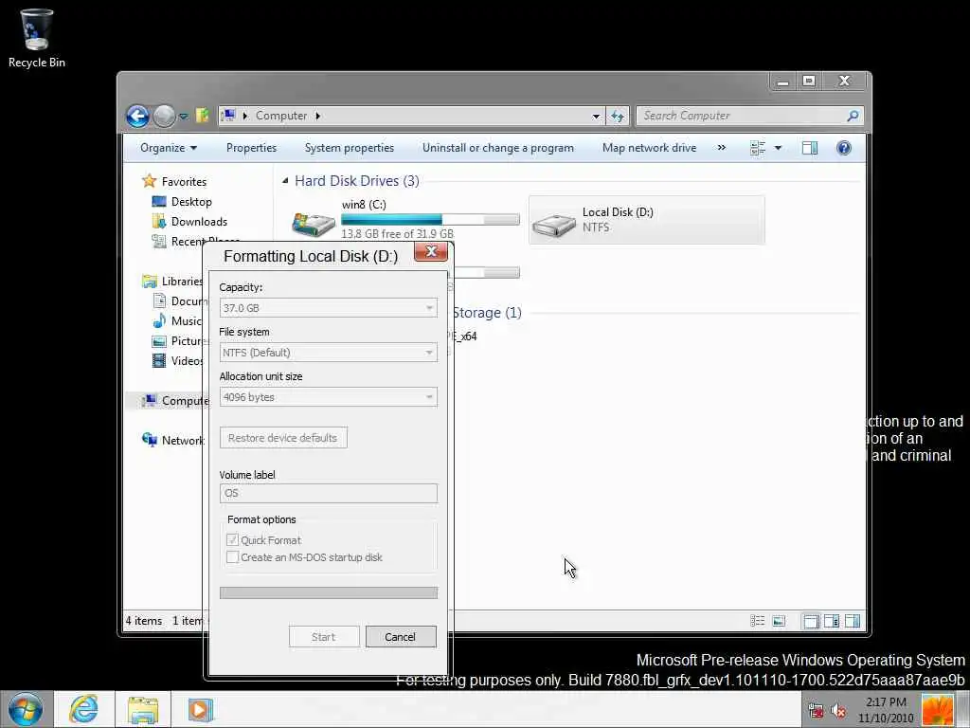970x728 pixels.
Task: Select Map network drive command
Action: pyautogui.click(x=649, y=148)
